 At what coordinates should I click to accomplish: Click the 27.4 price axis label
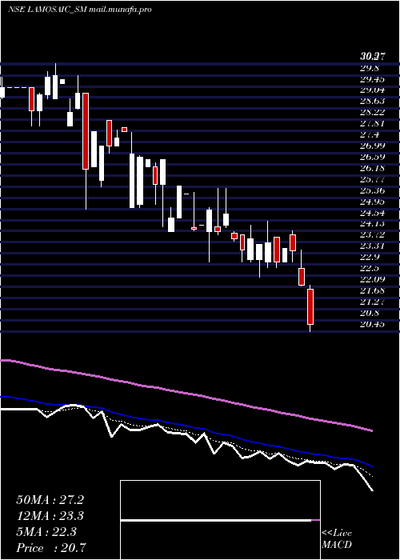[370, 134]
